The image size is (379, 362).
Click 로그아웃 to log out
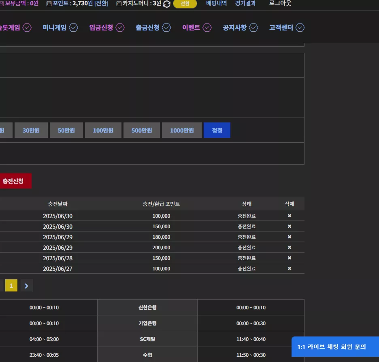[280, 3]
